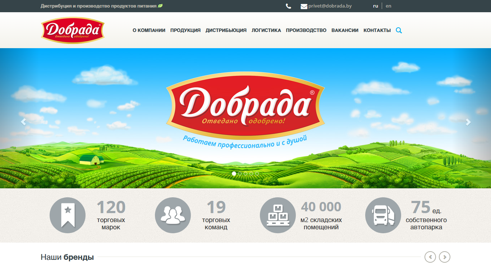The height and width of the screenshot is (276, 491).
Task: Go to previous hero slide arrow
Action: point(23,122)
